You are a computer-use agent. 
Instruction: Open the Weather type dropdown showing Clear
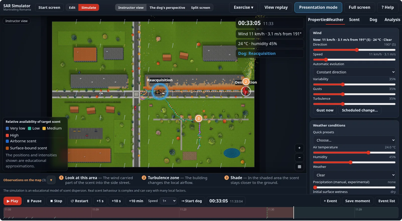pos(354,175)
